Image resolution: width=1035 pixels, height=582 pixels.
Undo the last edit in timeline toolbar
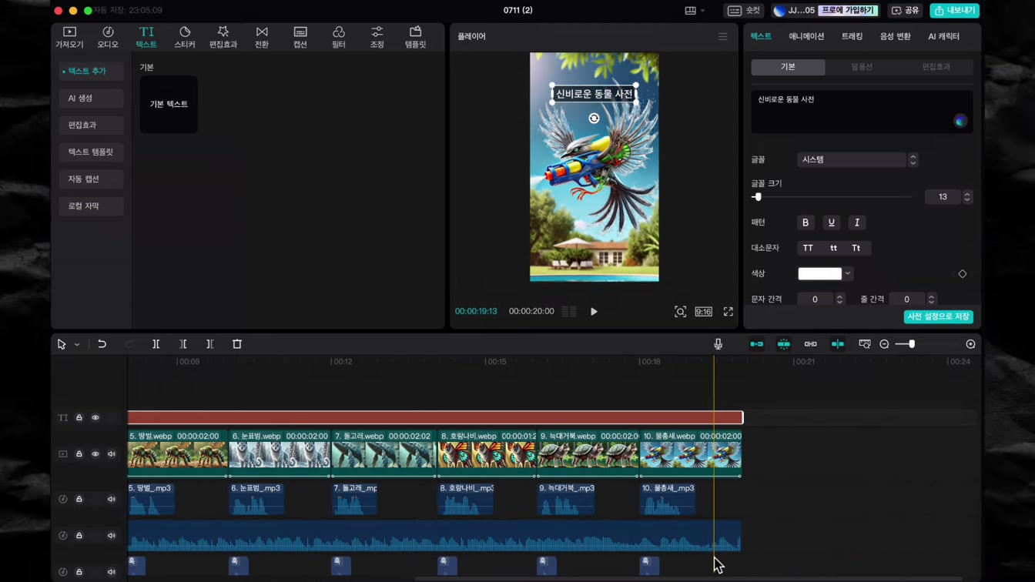(102, 344)
